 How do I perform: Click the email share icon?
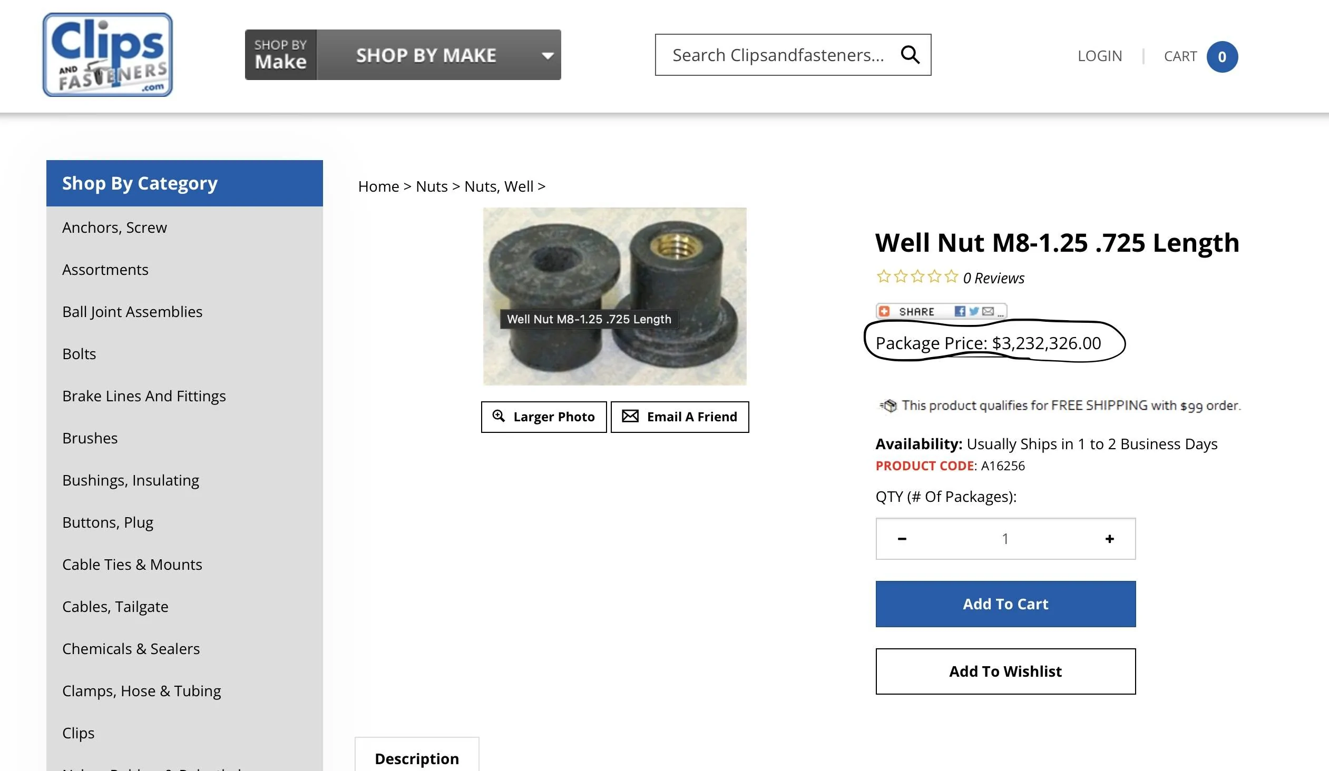pos(987,311)
